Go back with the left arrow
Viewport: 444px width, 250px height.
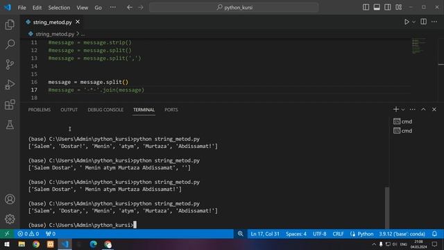coord(130,8)
